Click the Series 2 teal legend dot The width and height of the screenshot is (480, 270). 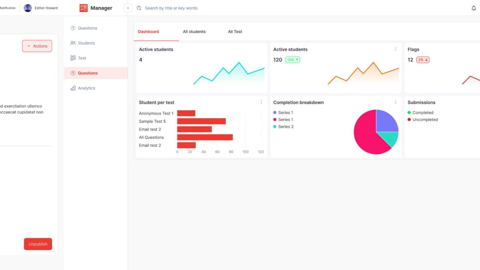[275, 127]
